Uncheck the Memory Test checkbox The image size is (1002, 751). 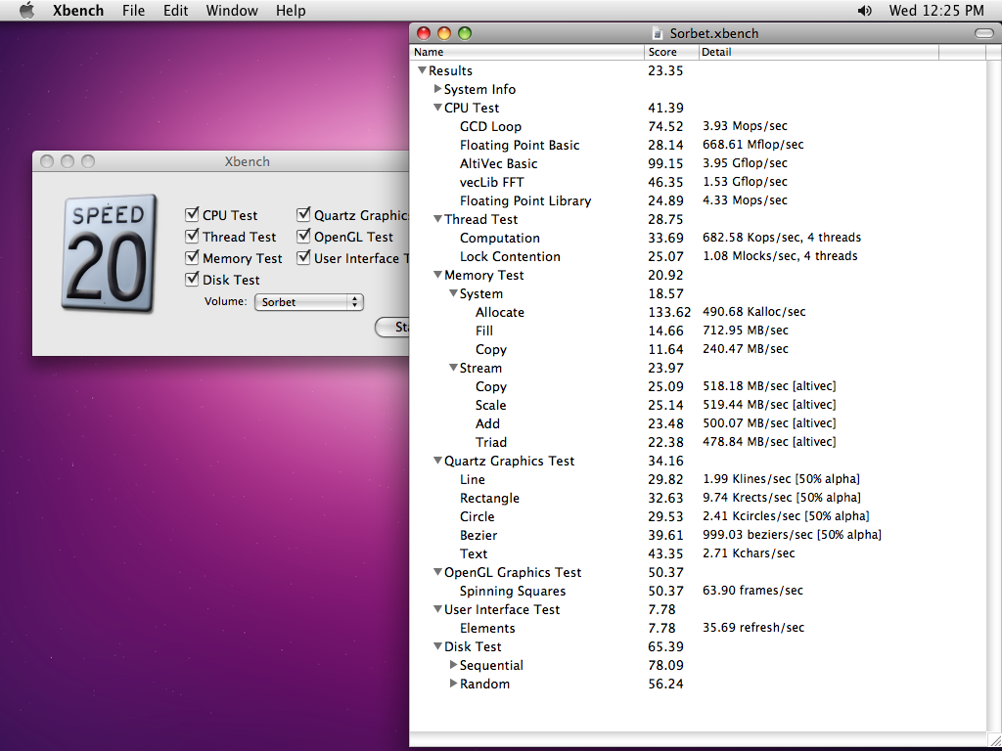192,257
